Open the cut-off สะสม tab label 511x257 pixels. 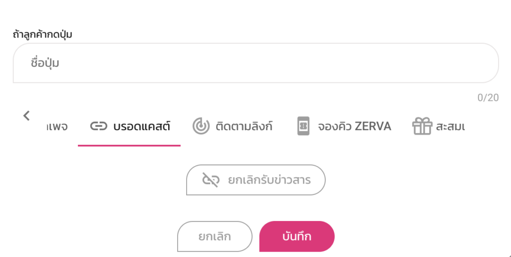450,126
